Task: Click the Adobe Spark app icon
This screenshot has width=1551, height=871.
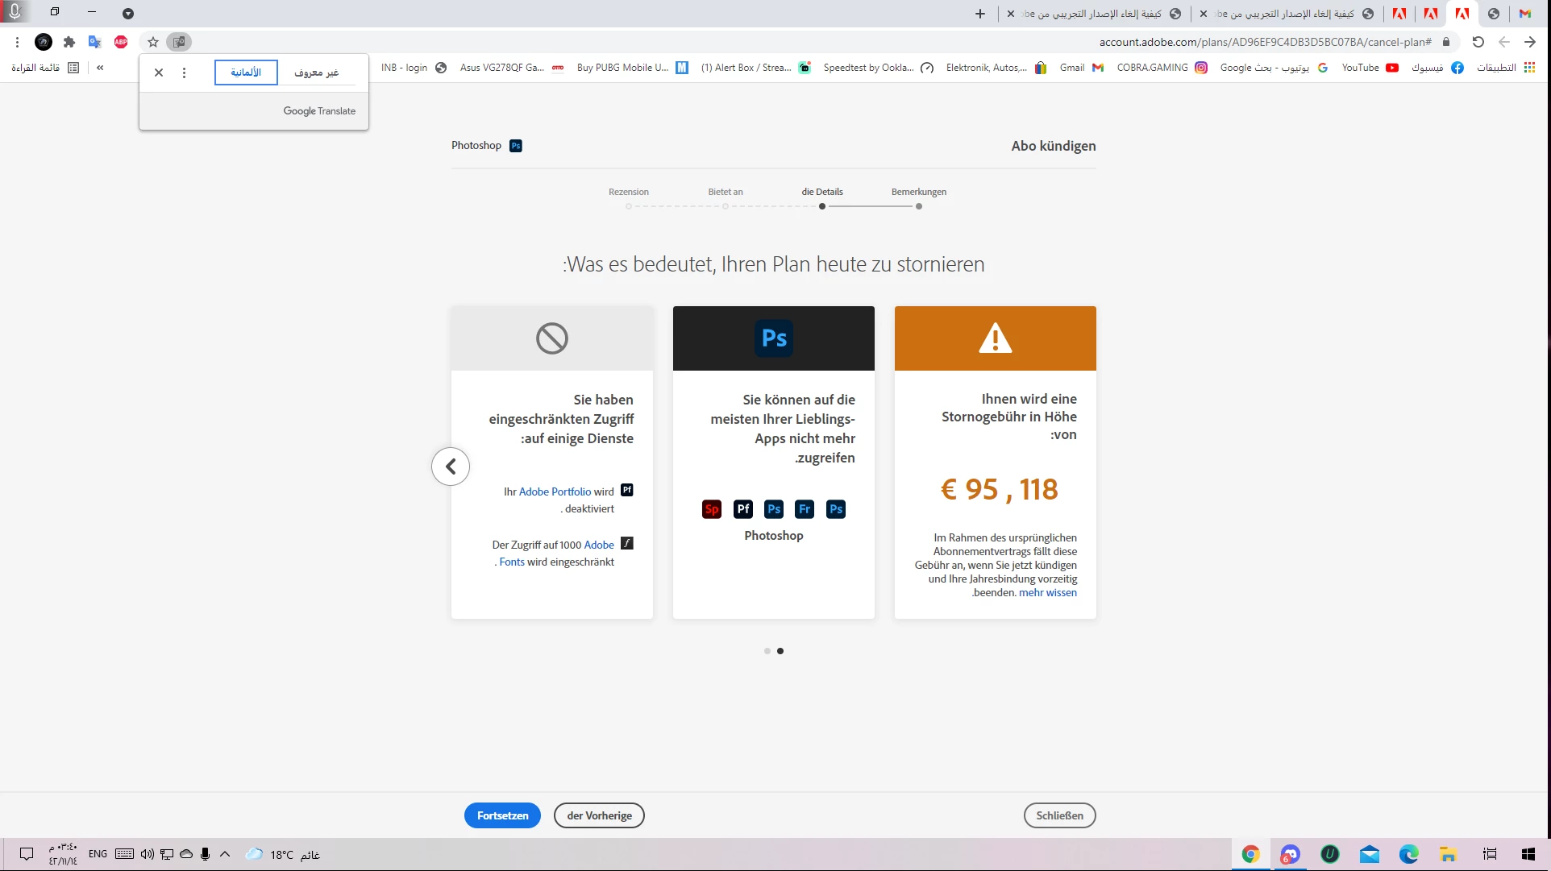Action: click(x=712, y=509)
